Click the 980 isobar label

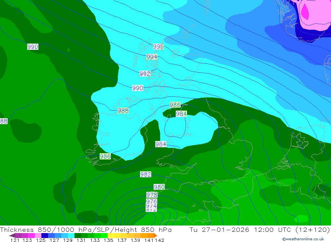(159, 187)
